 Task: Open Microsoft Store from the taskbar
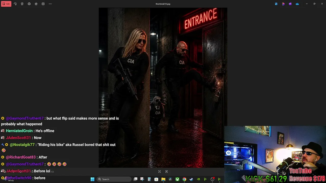point(156,179)
